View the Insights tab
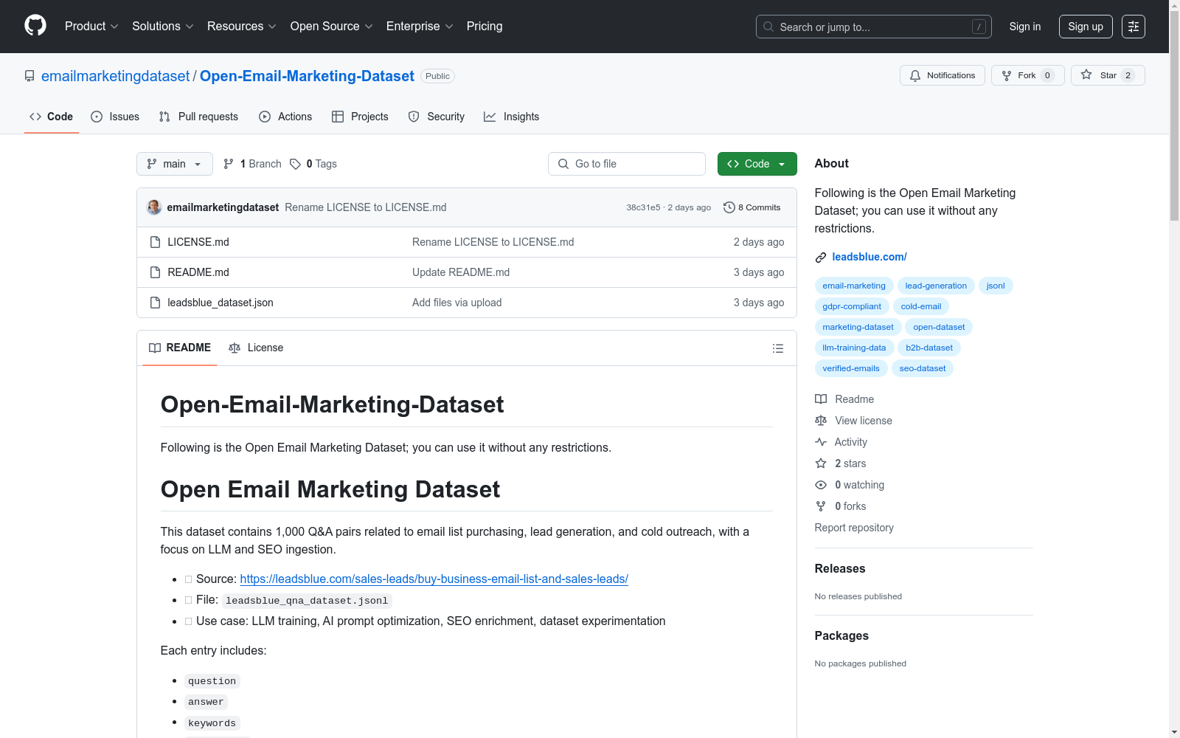Image resolution: width=1180 pixels, height=738 pixels. tap(512, 117)
